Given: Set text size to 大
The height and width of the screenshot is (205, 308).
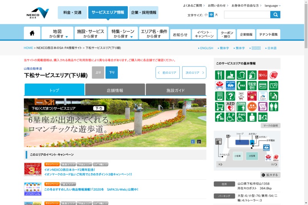Looking at the screenshot, I should (x=216, y=15).
